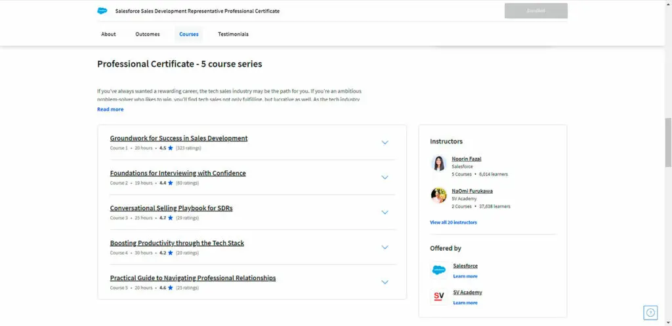Click '2 Courses • 37,638 learners' text
672x326 pixels.
[x=481, y=206]
